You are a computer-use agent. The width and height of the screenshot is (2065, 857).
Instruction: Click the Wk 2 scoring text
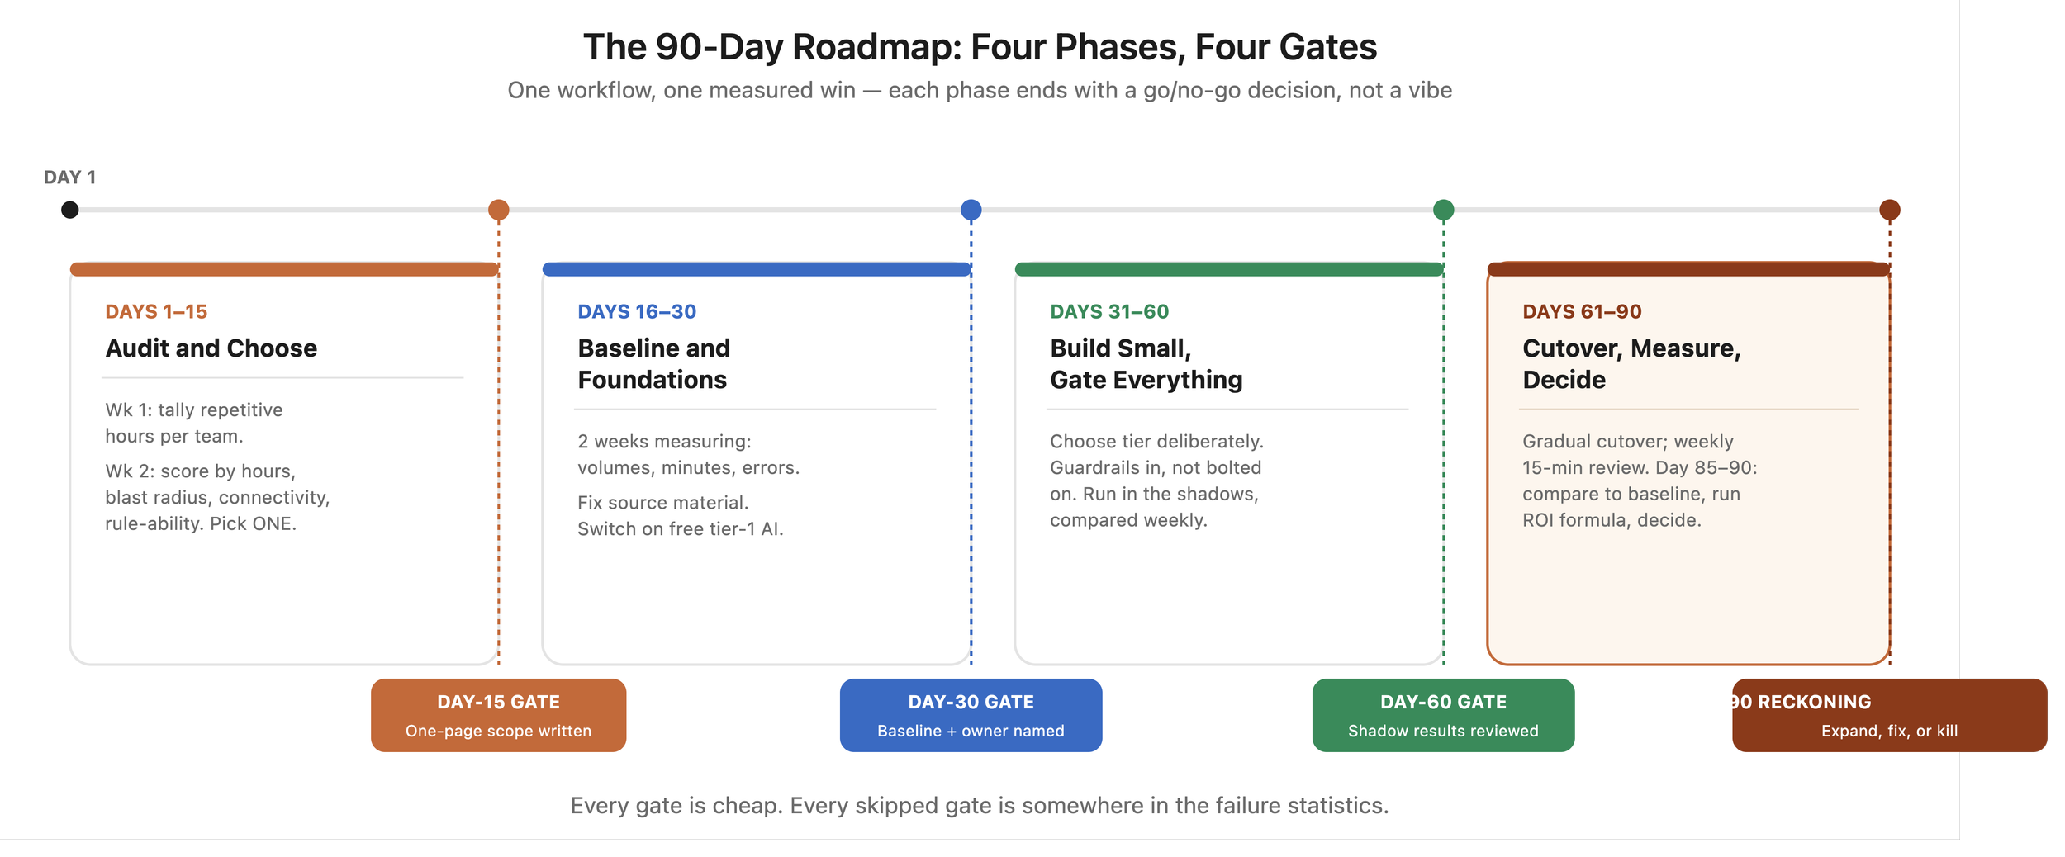[217, 497]
